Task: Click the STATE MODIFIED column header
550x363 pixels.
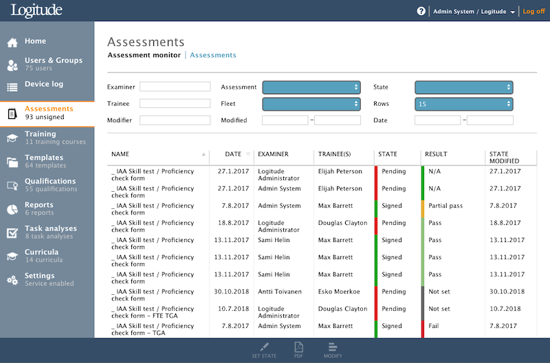Action: pyautogui.click(x=504, y=157)
